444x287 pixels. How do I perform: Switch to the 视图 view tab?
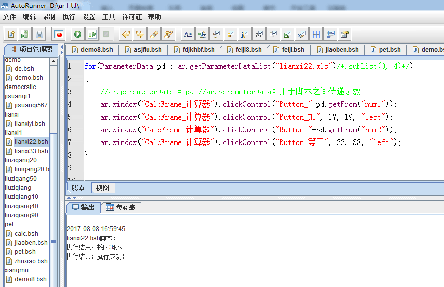point(102,188)
